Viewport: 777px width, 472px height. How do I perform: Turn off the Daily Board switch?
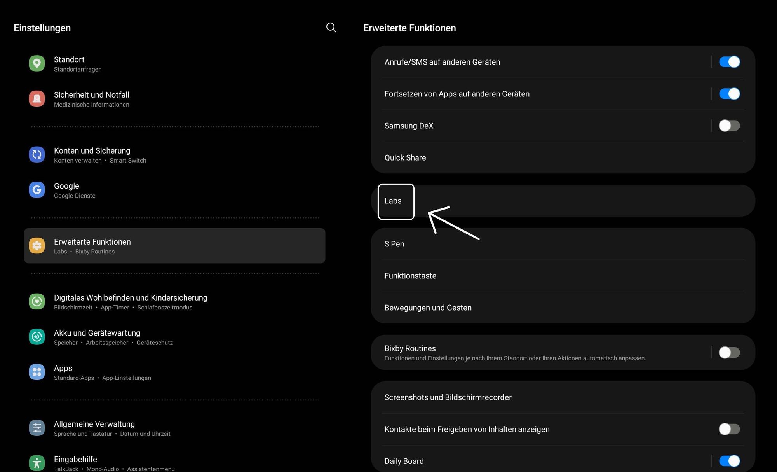coord(729,461)
